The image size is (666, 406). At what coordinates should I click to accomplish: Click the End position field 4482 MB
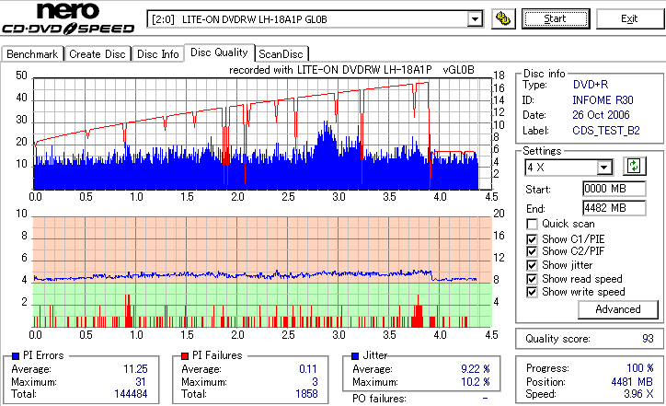coord(614,208)
